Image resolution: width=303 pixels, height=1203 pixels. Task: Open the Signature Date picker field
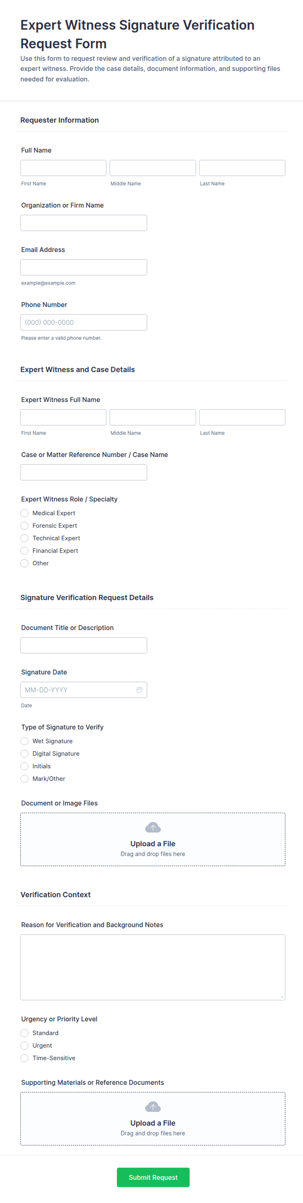[77, 690]
